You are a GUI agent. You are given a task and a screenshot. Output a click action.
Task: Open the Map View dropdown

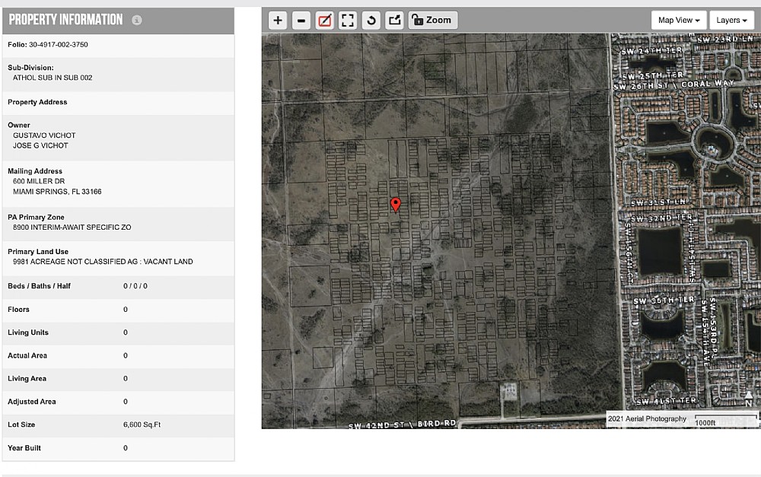point(679,21)
